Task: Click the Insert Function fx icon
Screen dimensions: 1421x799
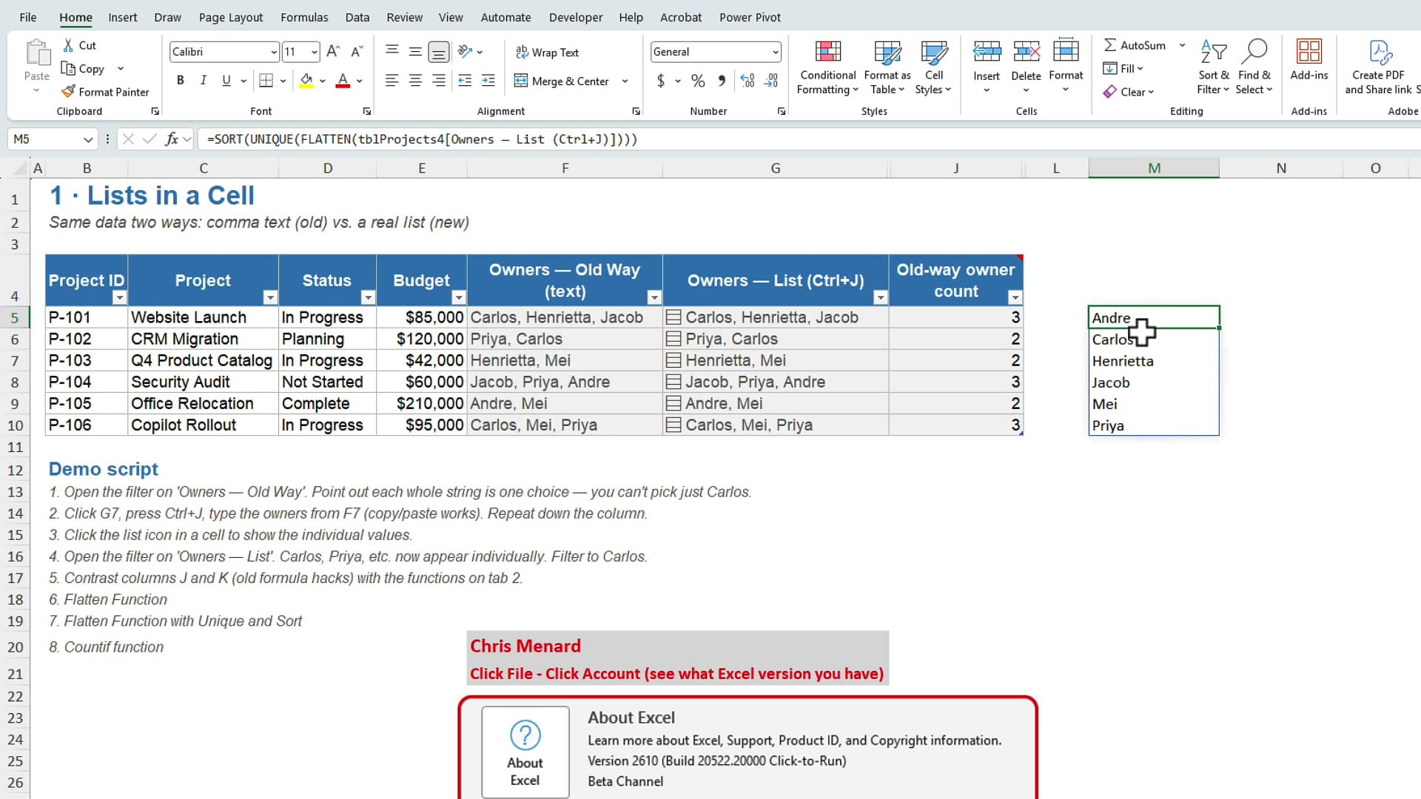Action: [x=172, y=139]
